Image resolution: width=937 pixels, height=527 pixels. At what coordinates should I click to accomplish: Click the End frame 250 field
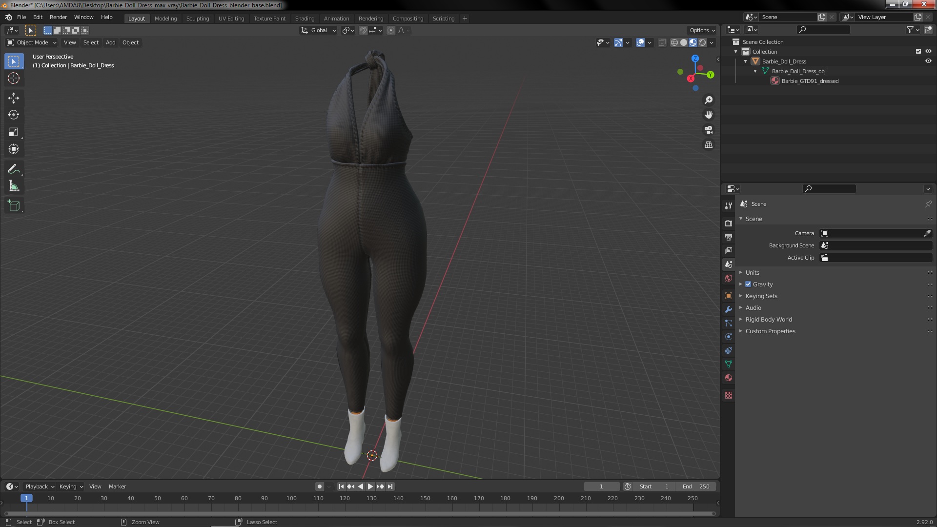pyautogui.click(x=696, y=486)
